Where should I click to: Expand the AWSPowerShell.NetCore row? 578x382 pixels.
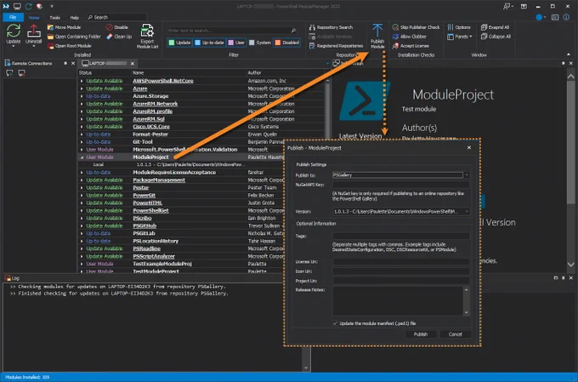pyautogui.click(x=82, y=81)
